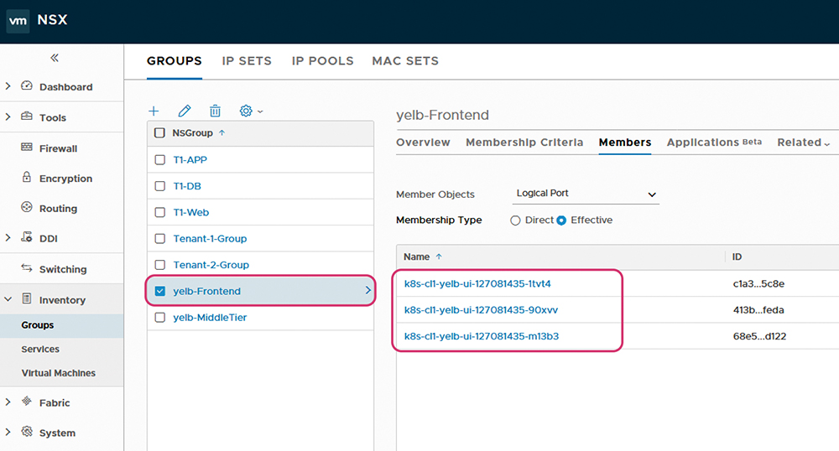This screenshot has width=839, height=451.
Task: Expand the DDI menu chevron
Action: click(x=8, y=238)
